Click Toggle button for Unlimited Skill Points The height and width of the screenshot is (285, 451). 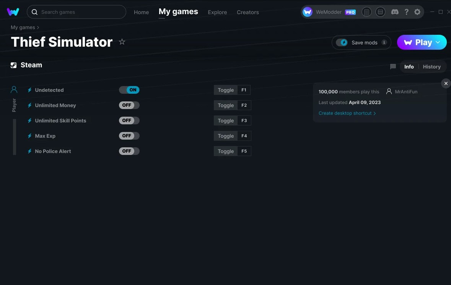pyautogui.click(x=226, y=120)
